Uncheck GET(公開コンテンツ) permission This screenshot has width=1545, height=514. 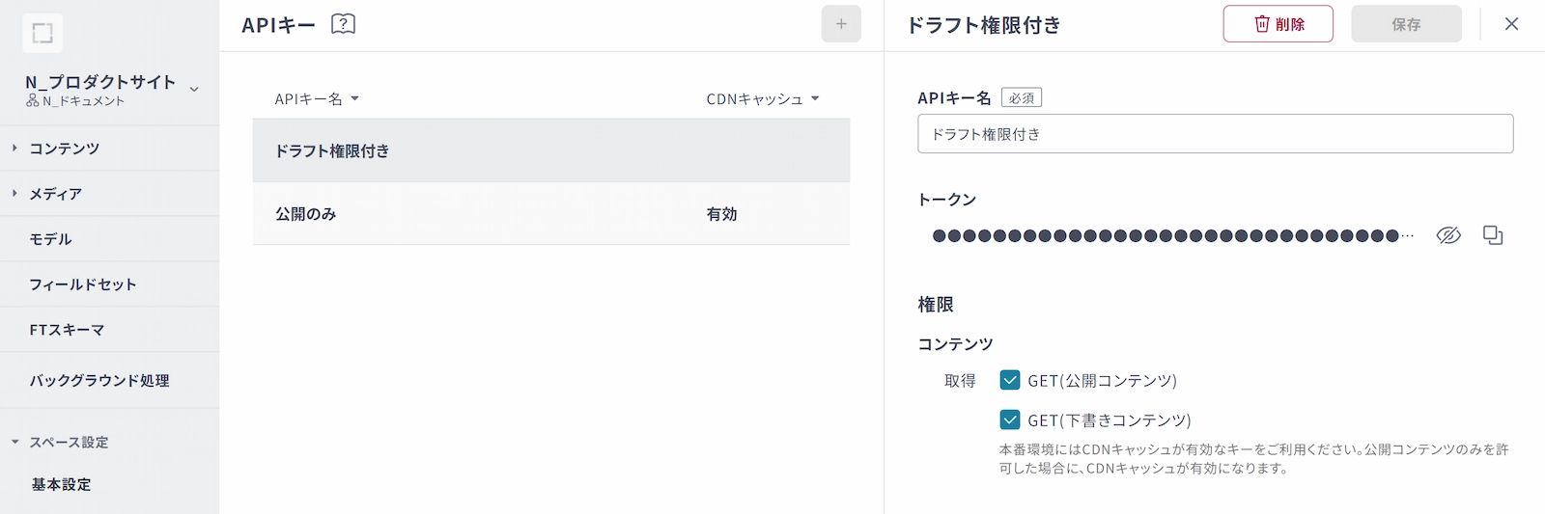click(x=1010, y=380)
